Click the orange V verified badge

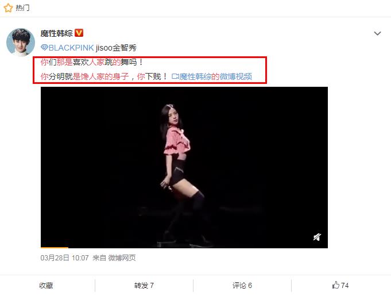point(79,33)
